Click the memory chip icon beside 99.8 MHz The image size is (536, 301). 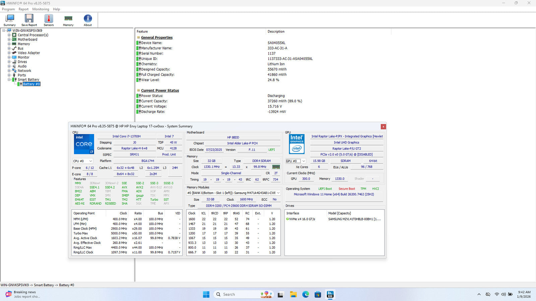tap(276, 167)
